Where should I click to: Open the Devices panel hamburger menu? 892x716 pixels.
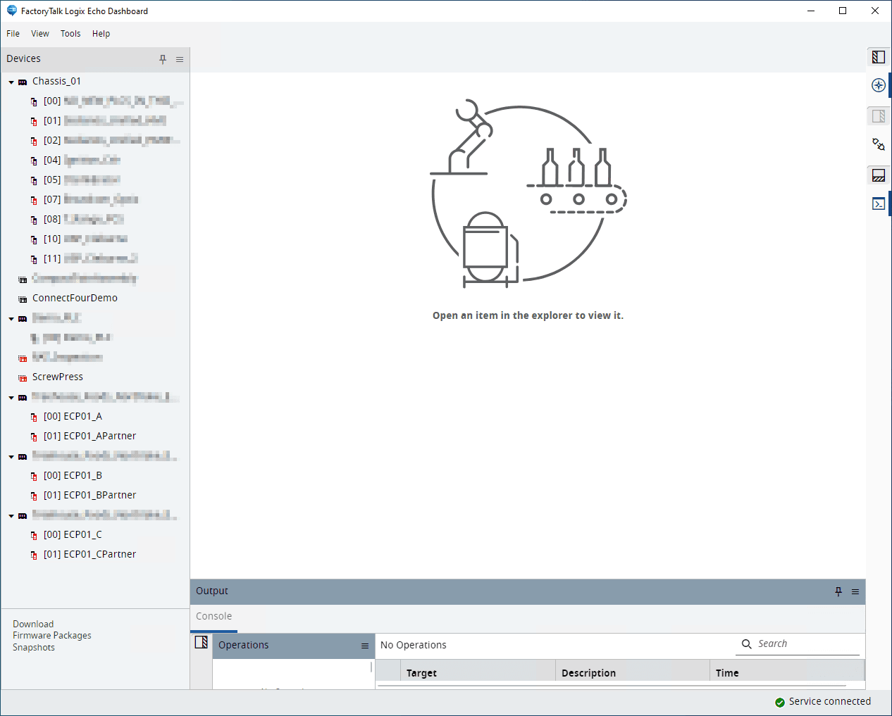pos(180,59)
